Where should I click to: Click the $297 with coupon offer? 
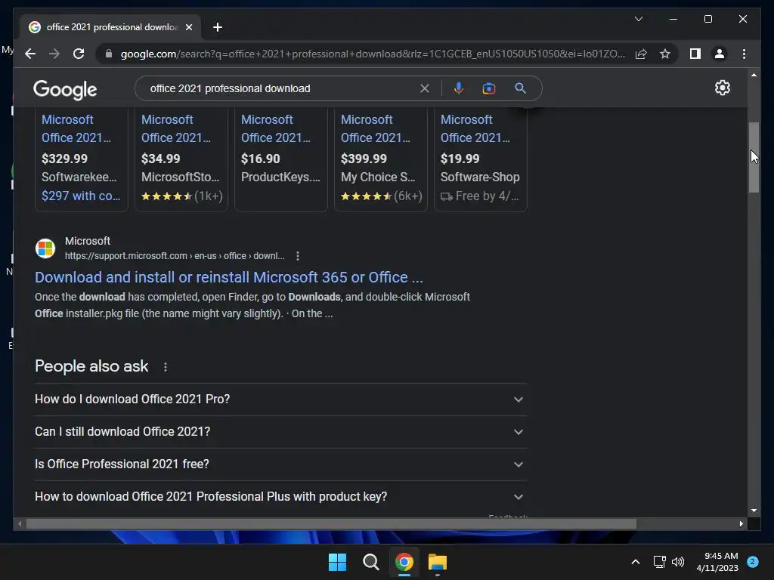pos(81,196)
